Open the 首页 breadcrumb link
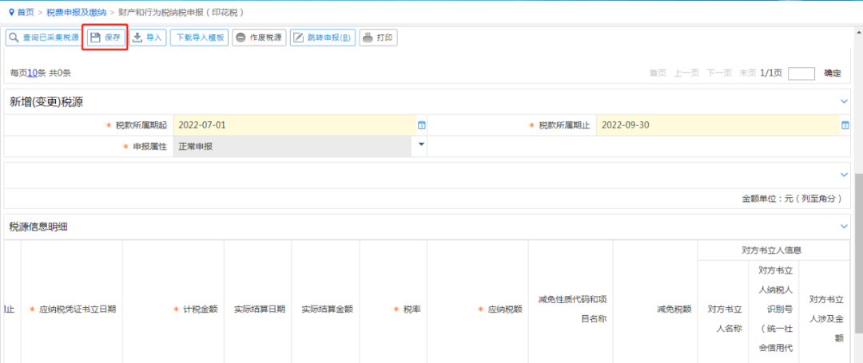The width and height of the screenshot is (863, 363). pos(26,11)
